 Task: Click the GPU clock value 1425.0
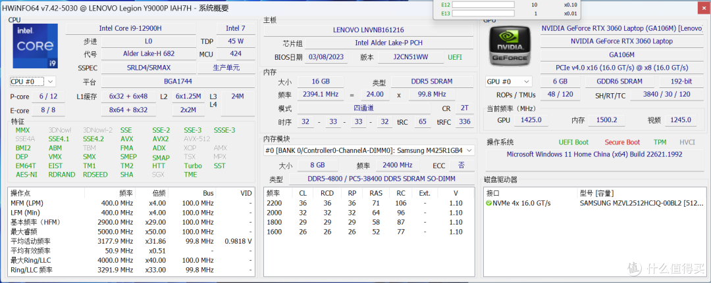533,120
